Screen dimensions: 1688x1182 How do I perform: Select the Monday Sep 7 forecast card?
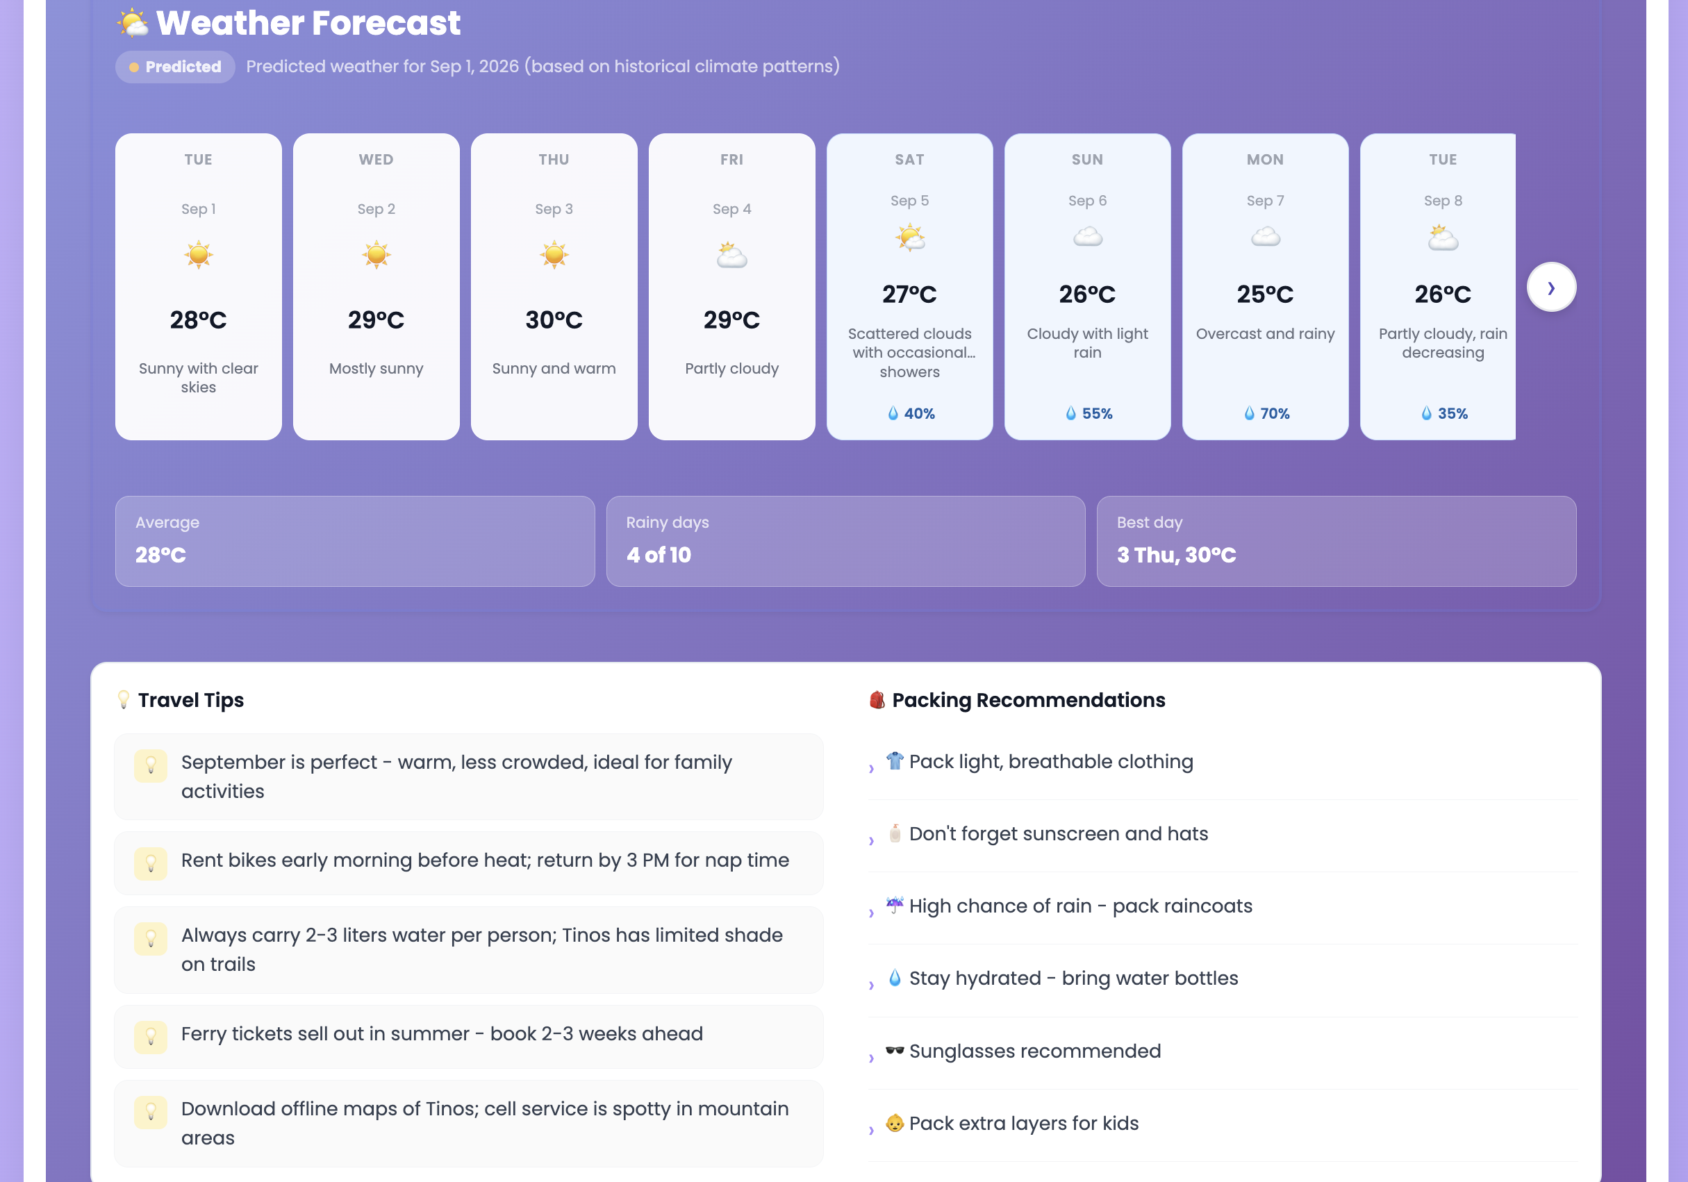coord(1264,287)
